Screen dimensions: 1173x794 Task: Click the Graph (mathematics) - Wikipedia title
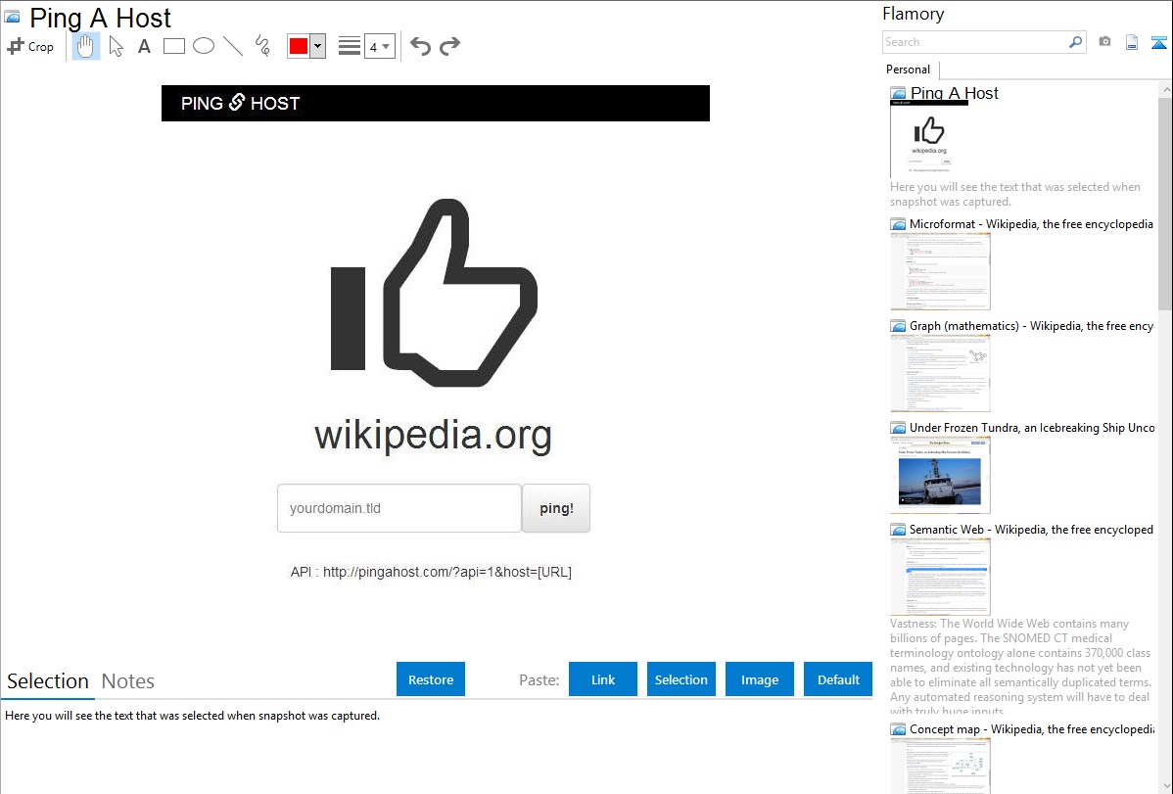pos(1032,326)
